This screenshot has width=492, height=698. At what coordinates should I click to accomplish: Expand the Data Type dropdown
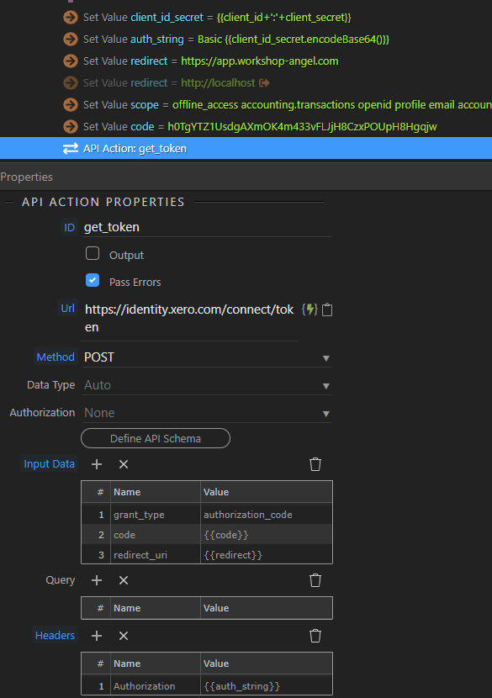[207, 385]
